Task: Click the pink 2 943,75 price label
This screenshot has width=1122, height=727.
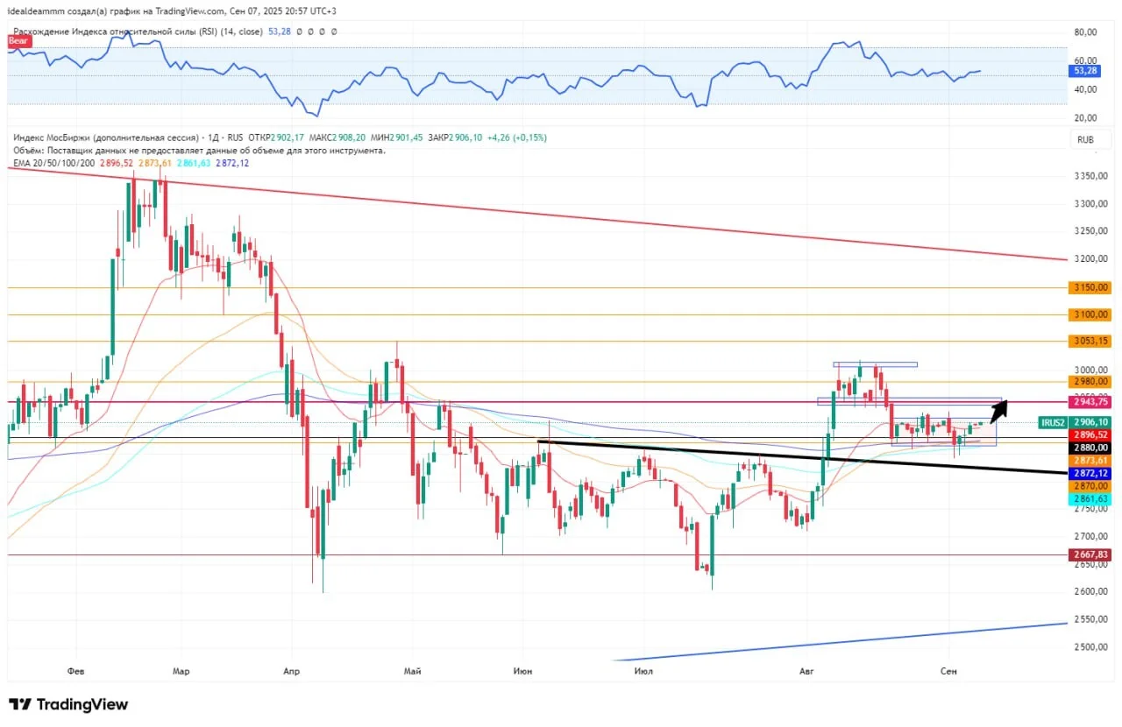Action: coord(1090,401)
